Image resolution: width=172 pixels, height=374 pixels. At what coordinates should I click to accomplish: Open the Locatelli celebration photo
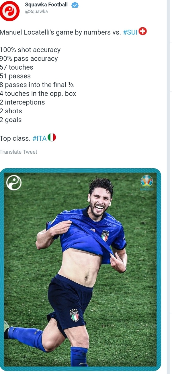[80, 269]
